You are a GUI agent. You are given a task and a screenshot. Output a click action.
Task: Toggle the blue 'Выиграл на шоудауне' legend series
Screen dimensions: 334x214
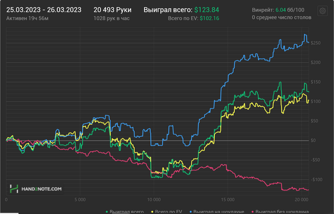(x=217, y=212)
